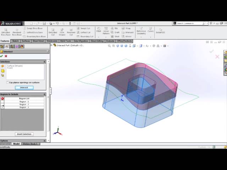Open the Hole Wizard tool
This screenshot has width=227, height=170.
[62, 32]
